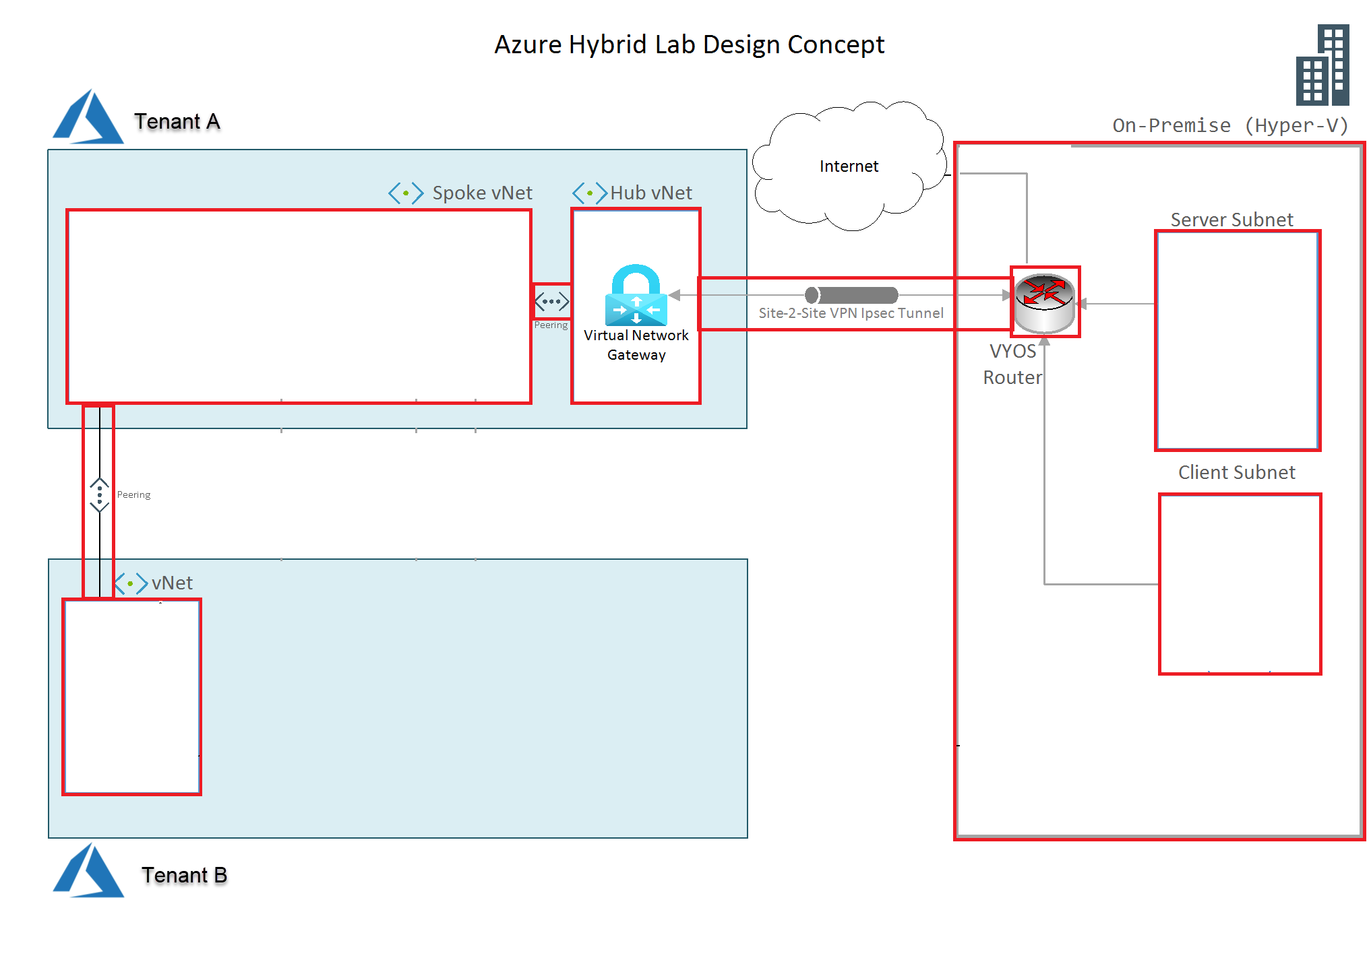
Task: Select the 'Tenant A' label
Action: pos(177,121)
